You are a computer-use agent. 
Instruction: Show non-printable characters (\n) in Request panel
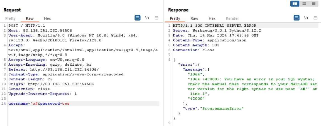(147, 18)
